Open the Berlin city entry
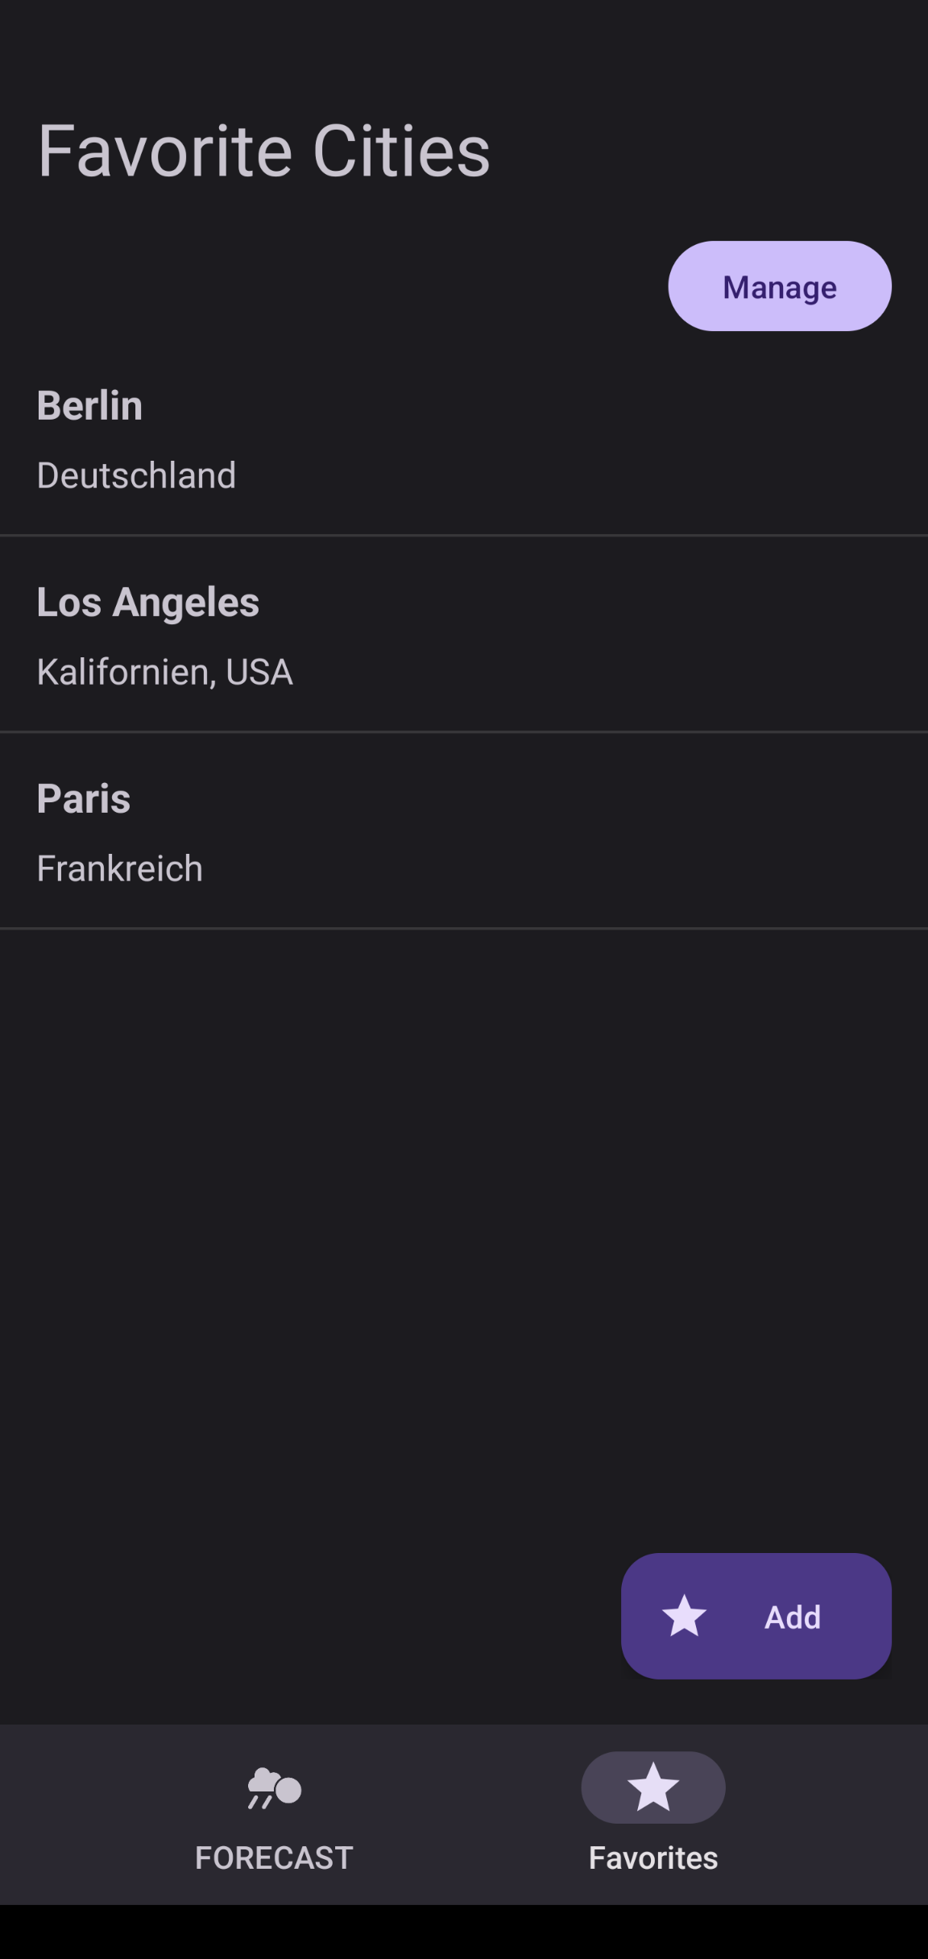The image size is (928, 1959). coord(90,405)
